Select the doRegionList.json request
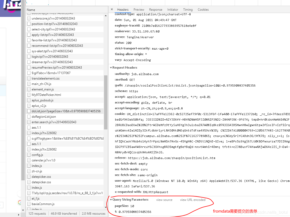This screenshot has width=290, height=217. click(x=65, y=116)
